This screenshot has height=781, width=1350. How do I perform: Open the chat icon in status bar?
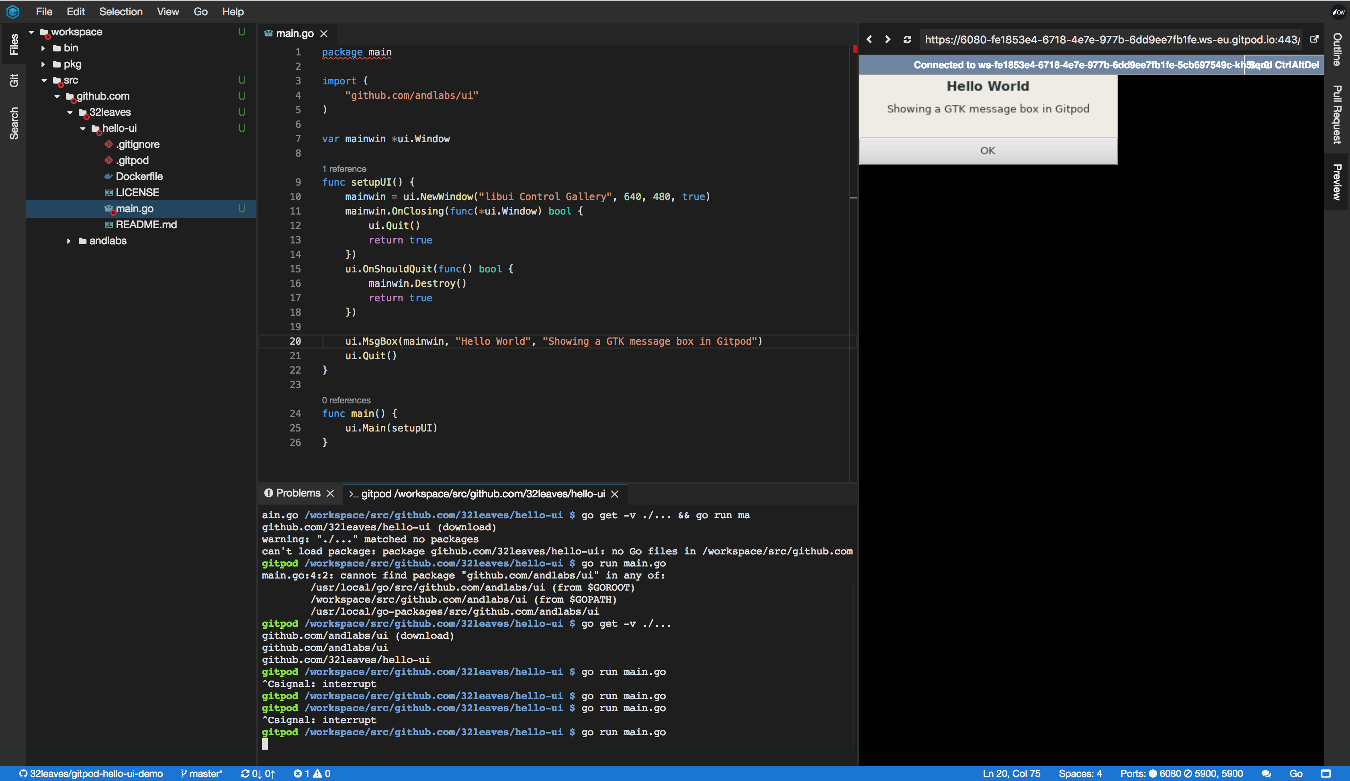(1266, 773)
